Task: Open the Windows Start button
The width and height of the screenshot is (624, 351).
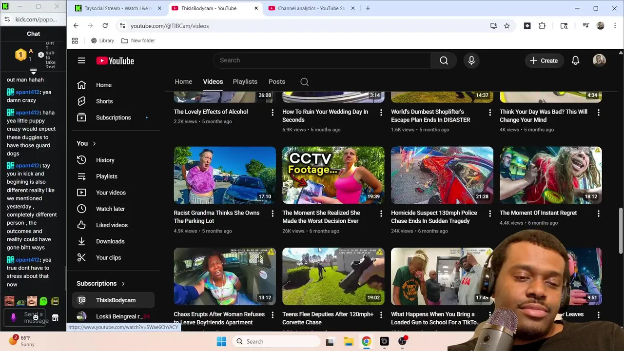Action: [221, 341]
